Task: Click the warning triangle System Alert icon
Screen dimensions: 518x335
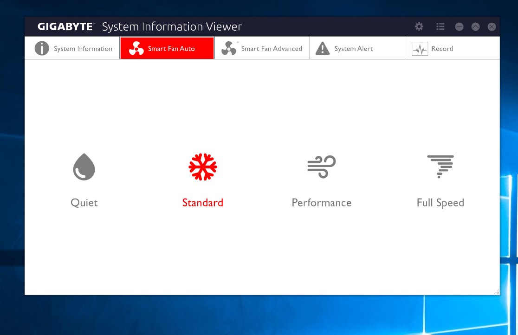Action: click(x=322, y=48)
